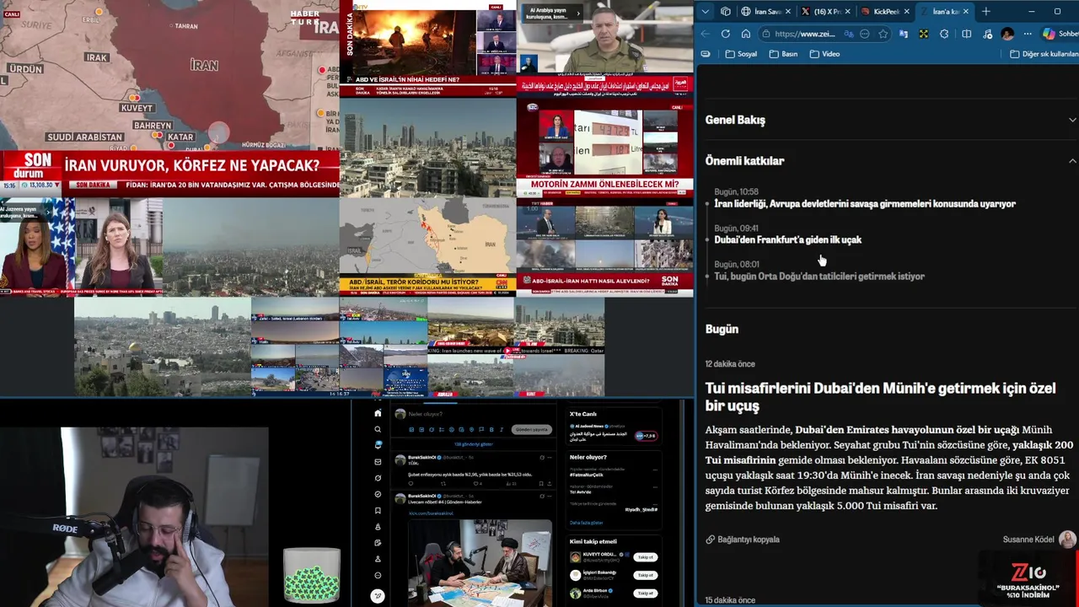Screen dimensions: 1079x607
Task: Add poll icon in X composer
Action: (442, 430)
